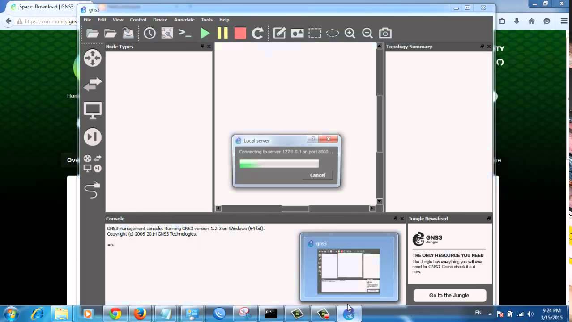Browse Routers in the device sidebar
Viewport: 572px width, 322px height.
point(93,58)
